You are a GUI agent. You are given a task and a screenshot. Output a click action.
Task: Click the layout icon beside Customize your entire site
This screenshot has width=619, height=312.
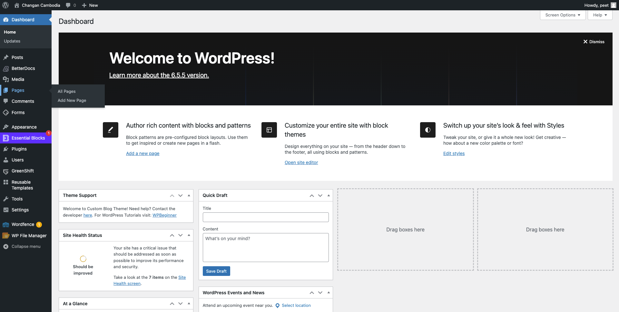point(269,130)
